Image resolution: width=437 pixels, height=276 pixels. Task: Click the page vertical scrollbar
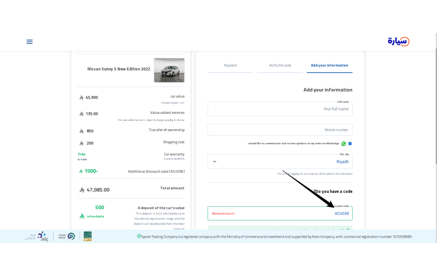[x=435, y=106]
